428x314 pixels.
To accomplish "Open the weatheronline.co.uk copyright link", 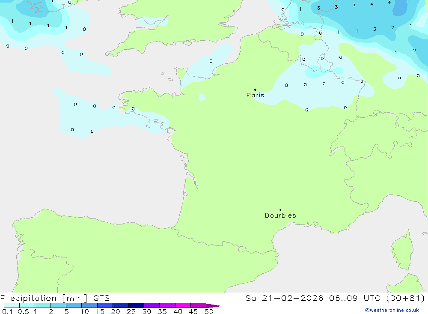I will (392, 310).
